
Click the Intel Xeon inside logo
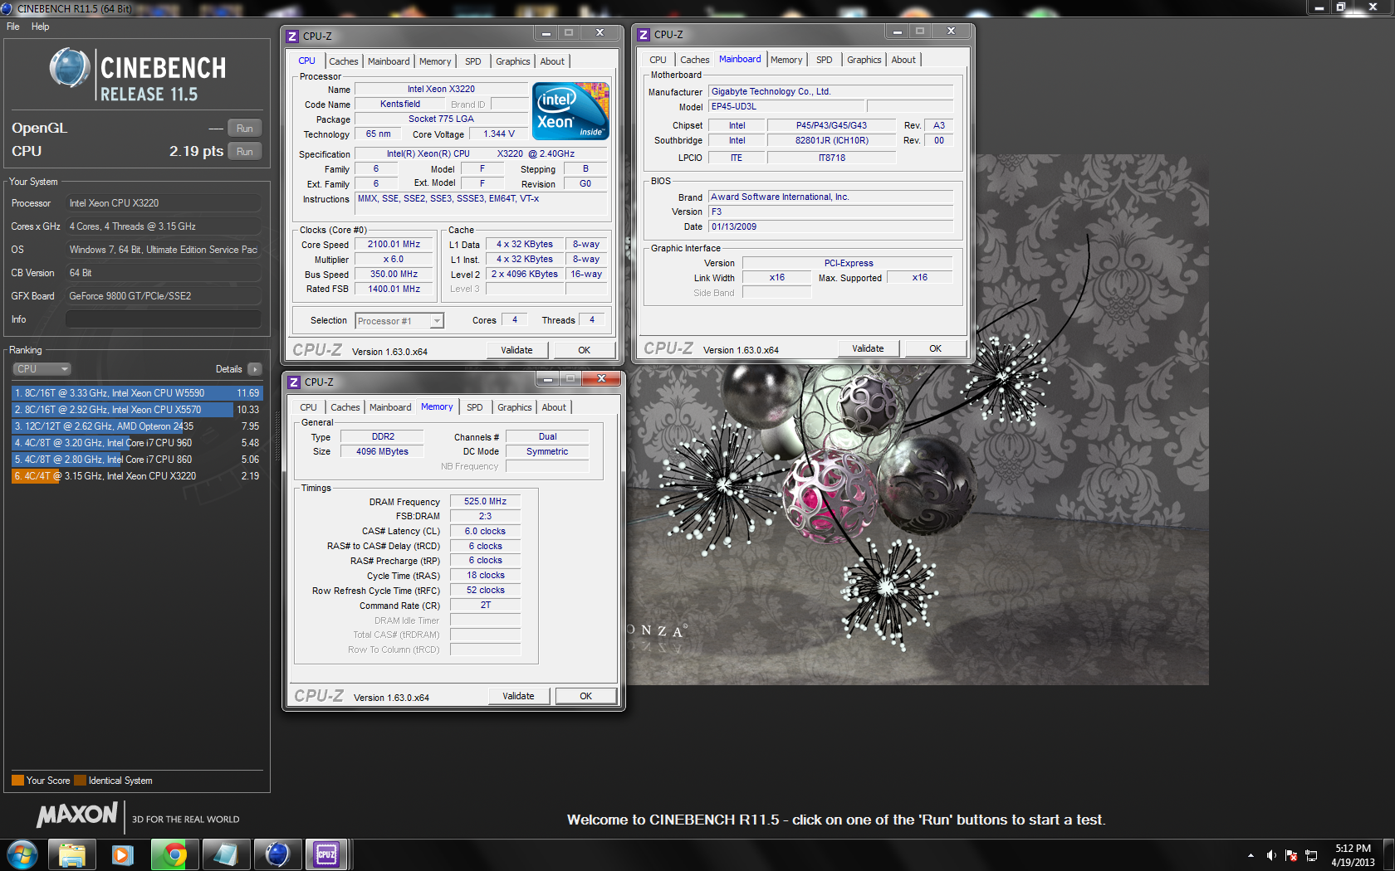coord(570,110)
